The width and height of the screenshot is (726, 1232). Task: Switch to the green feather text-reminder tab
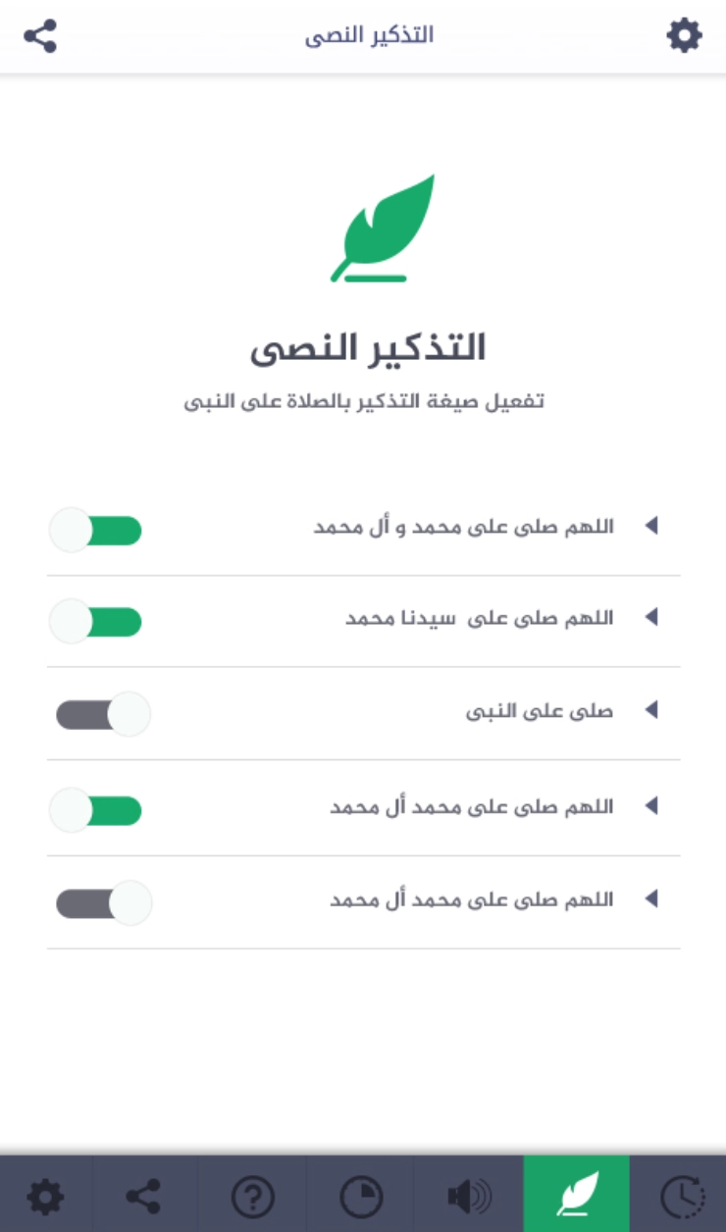point(576,1196)
